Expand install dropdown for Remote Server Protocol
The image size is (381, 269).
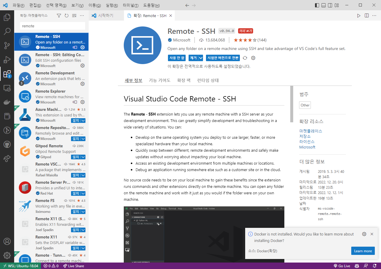[x=83, y=193]
